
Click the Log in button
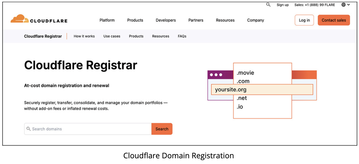click(x=304, y=20)
